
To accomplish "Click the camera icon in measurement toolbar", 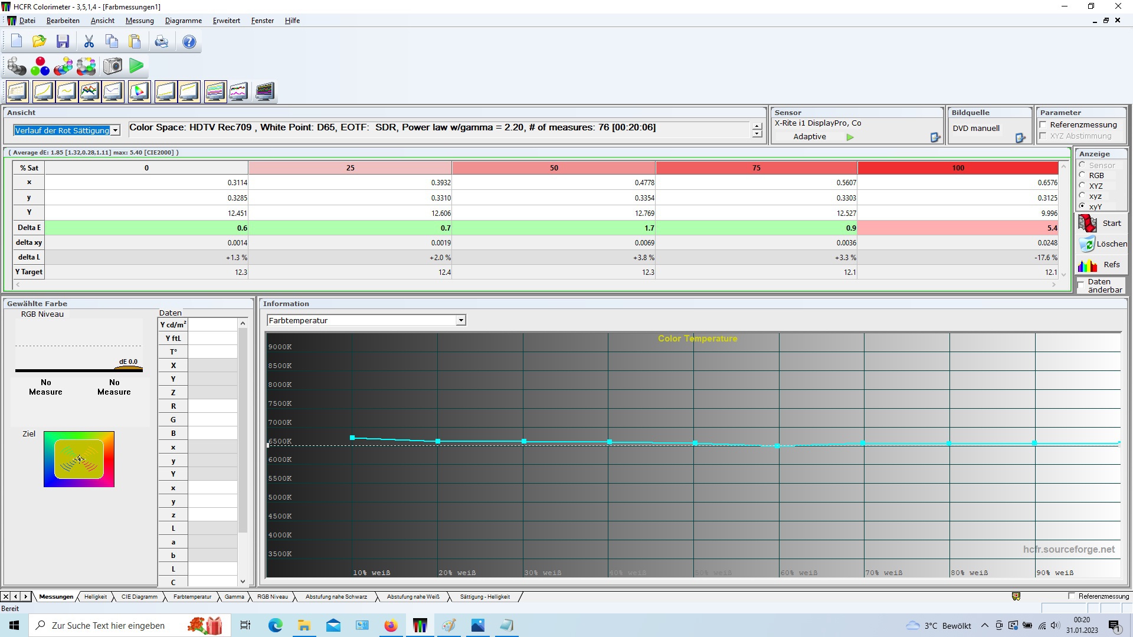I will [112, 66].
